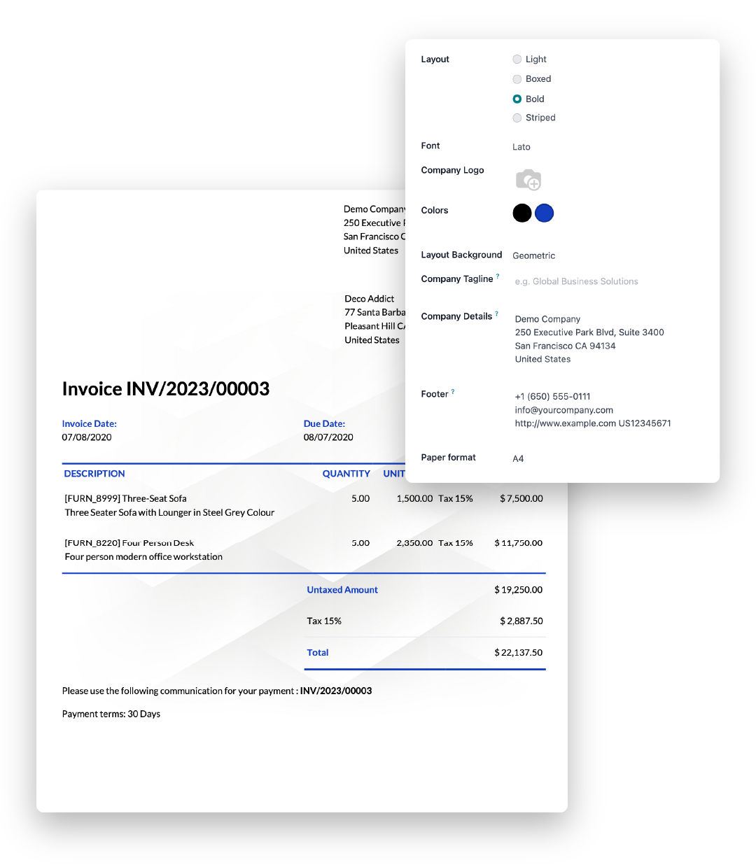Click the Untaxed Amount label
Viewport: 756px width, 867px height.
(342, 590)
